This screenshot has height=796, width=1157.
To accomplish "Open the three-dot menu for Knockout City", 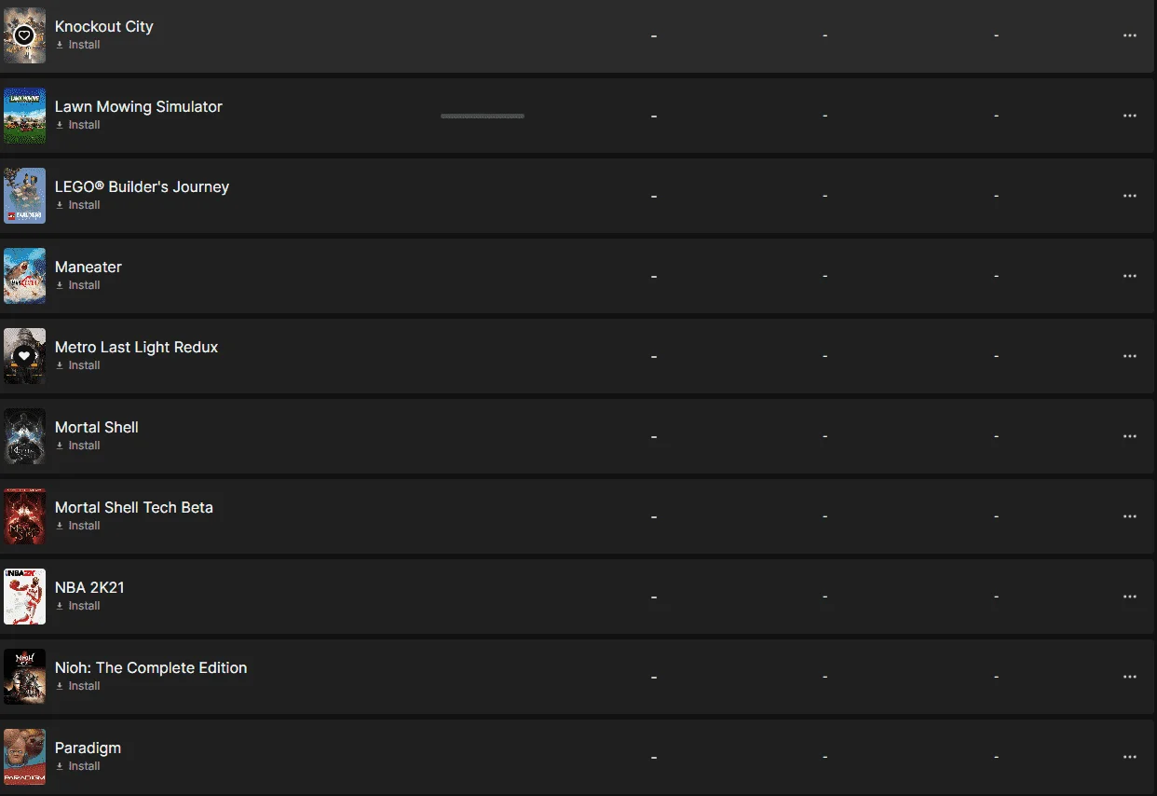I will tap(1130, 35).
